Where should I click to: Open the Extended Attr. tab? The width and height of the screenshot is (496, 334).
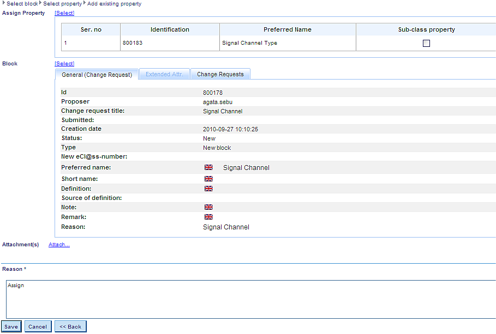click(x=164, y=74)
